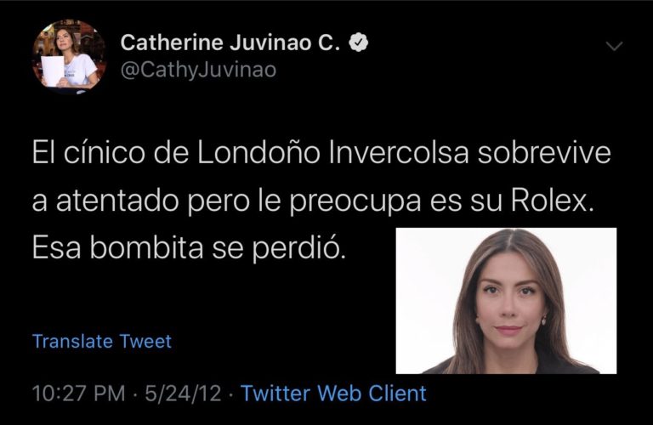Open the round profile avatar picture
The height and width of the screenshot is (425, 653).
click(x=69, y=57)
